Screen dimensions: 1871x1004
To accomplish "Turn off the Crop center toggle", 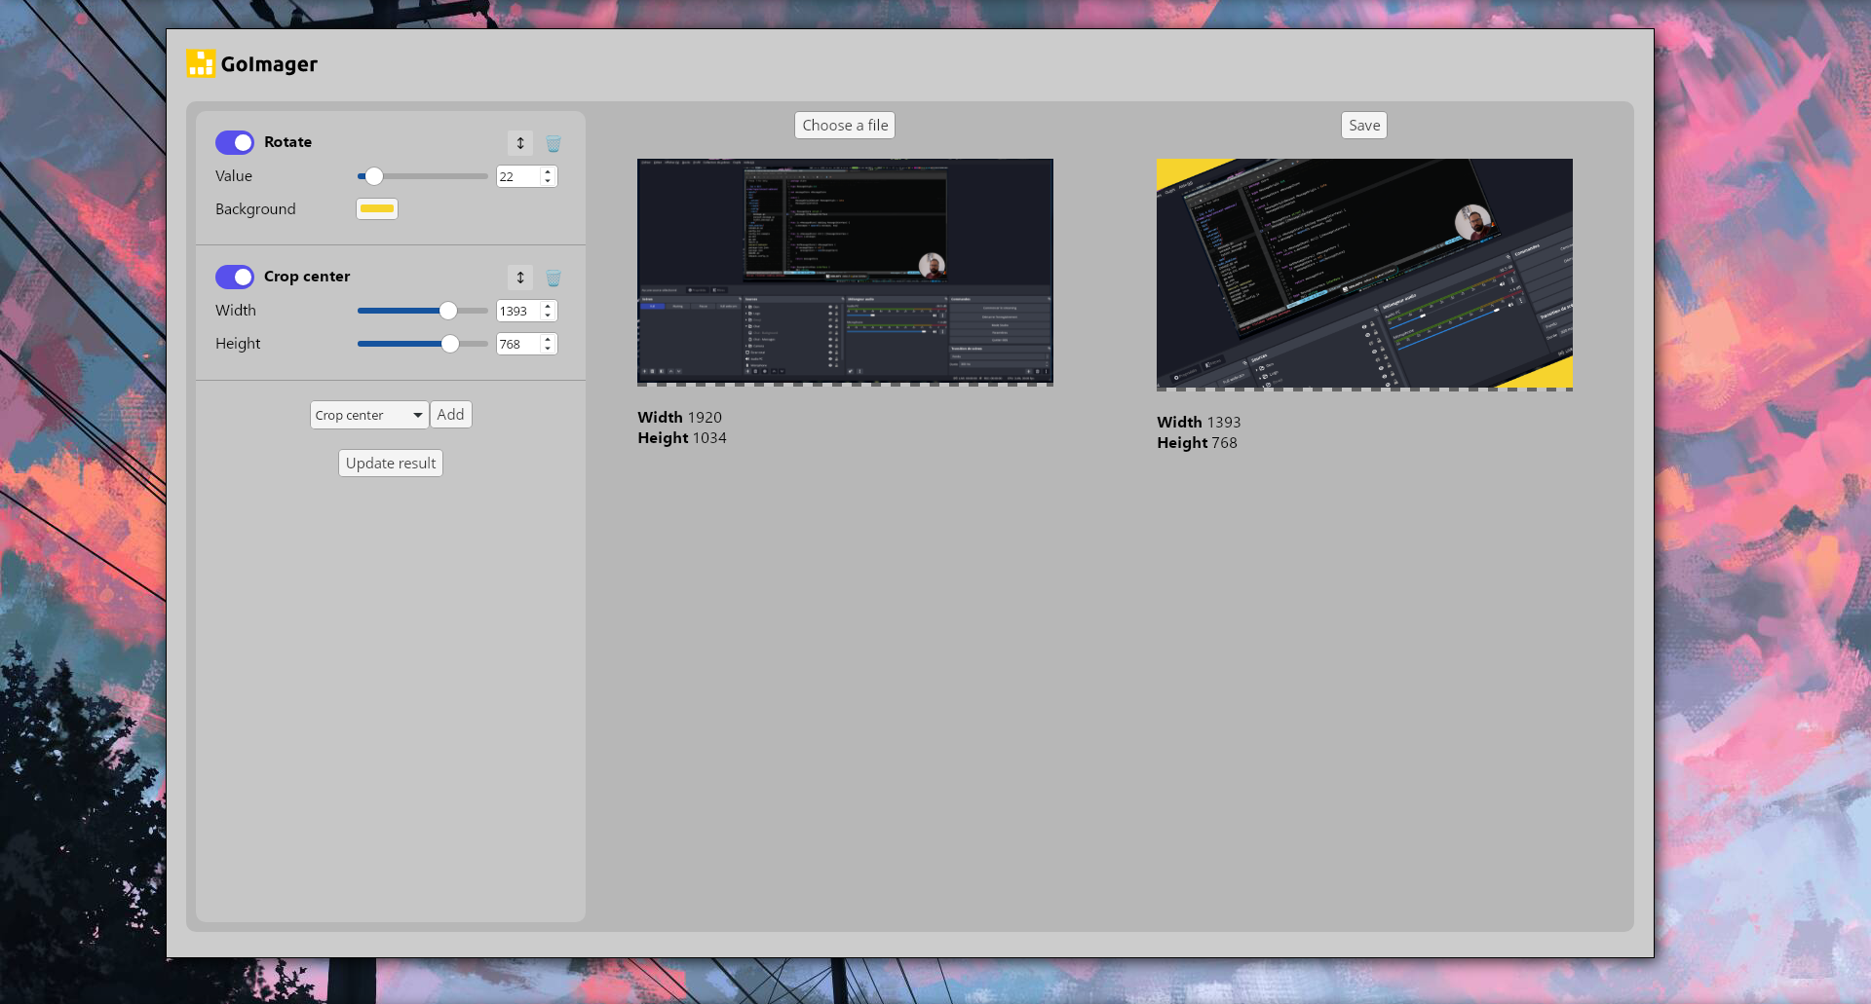I will [235, 277].
